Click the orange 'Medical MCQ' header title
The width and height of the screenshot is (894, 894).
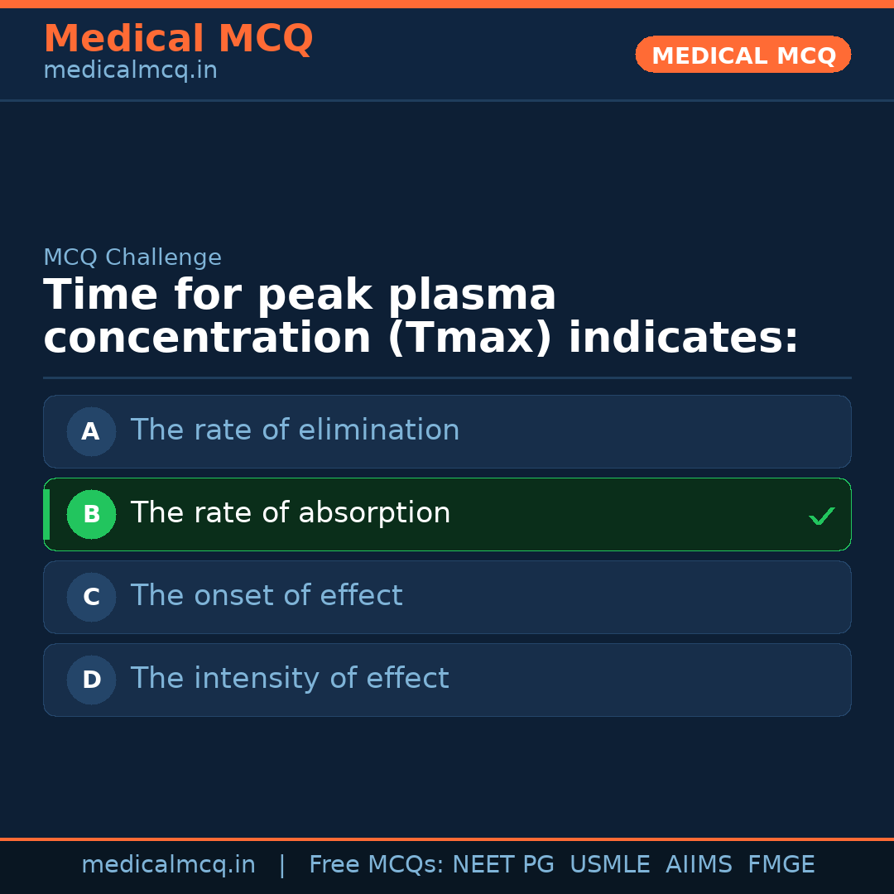click(x=178, y=39)
